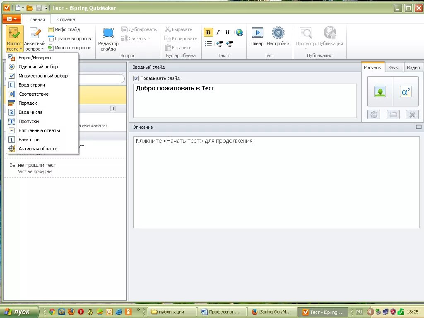Open the Windows пуск start button

pyautogui.click(x=19, y=312)
